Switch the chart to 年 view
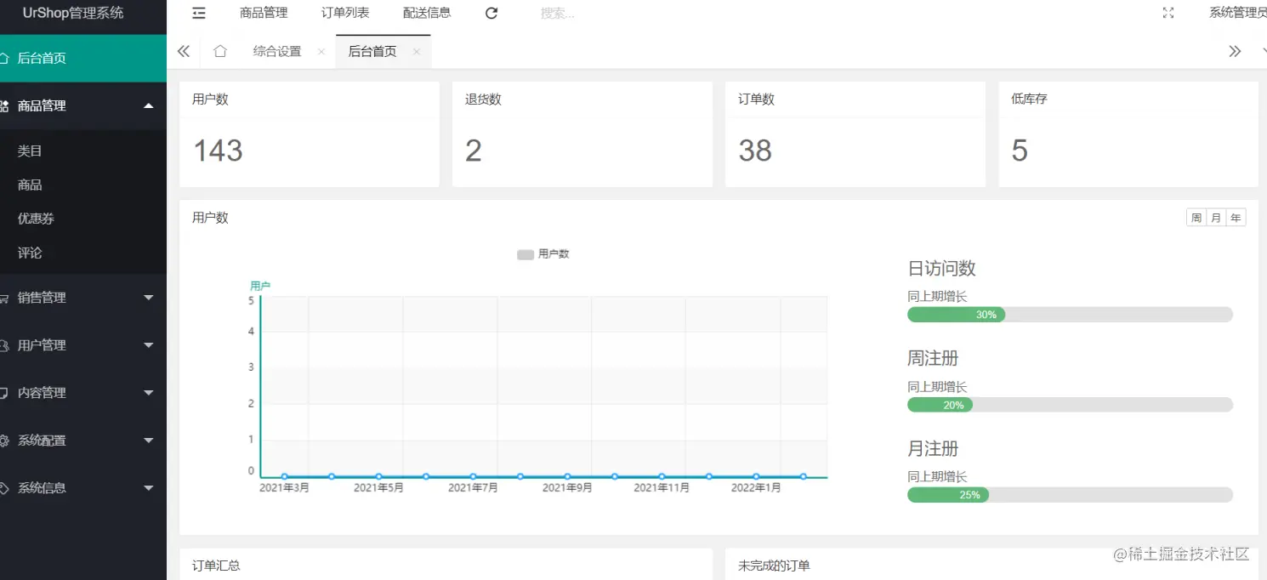 coord(1236,218)
